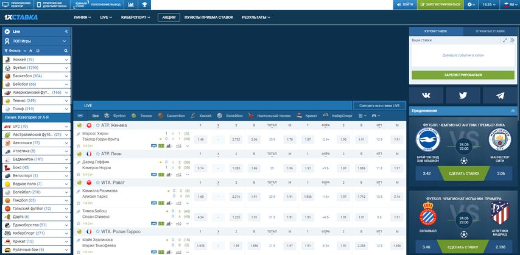The image size is (520, 255).
Task: Click ЗАРЕГИСТРИРОВАТЬСЯ button in bet slip
Action: [x=463, y=75]
